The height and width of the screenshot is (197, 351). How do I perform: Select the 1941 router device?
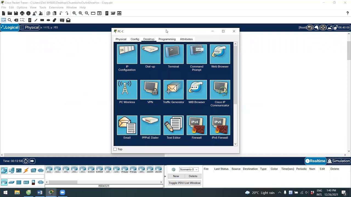click(66, 170)
